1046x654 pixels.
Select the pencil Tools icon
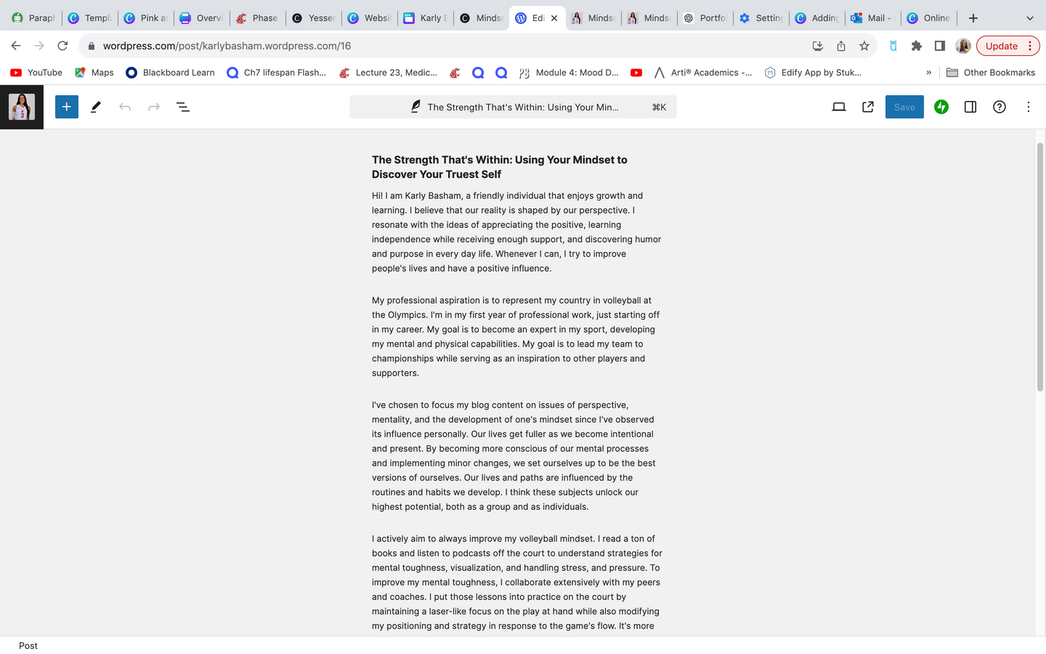95,107
